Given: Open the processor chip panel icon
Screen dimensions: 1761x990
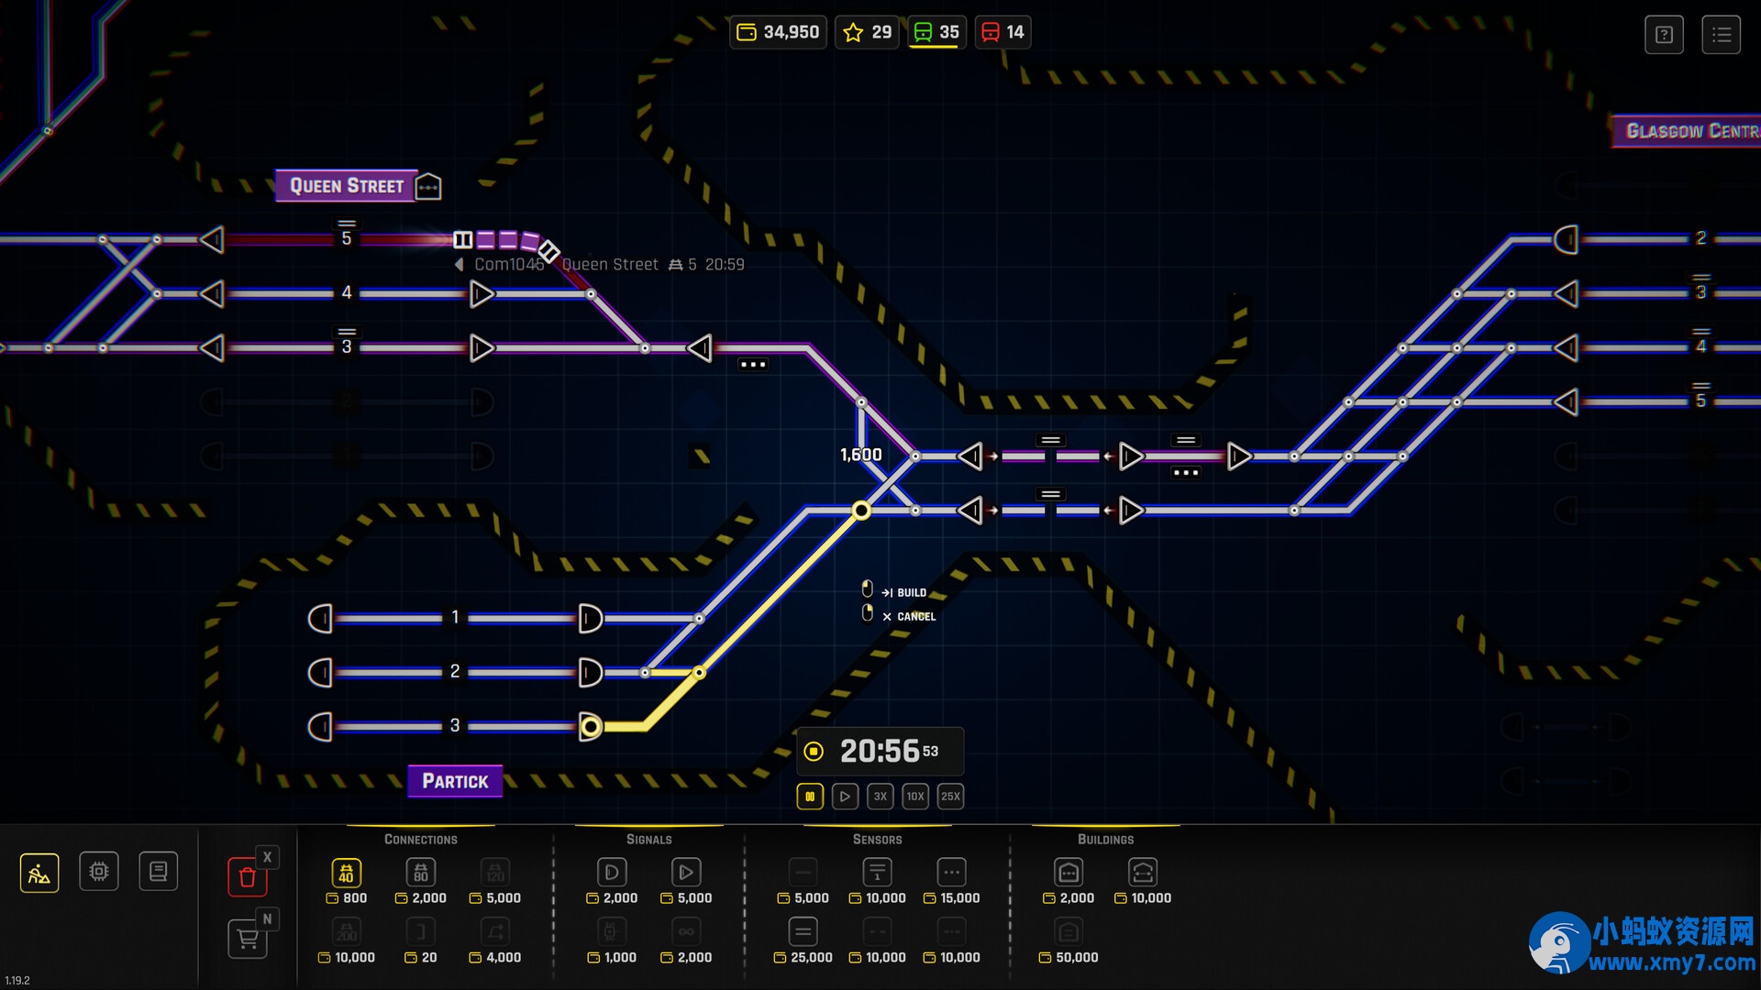Looking at the screenshot, I should point(99,872).
